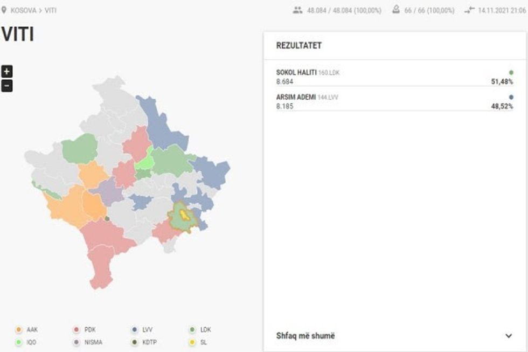The height and width of the screenshot is (352, 528).
Task: Click the location pin icon
Action: click(4, 10)
